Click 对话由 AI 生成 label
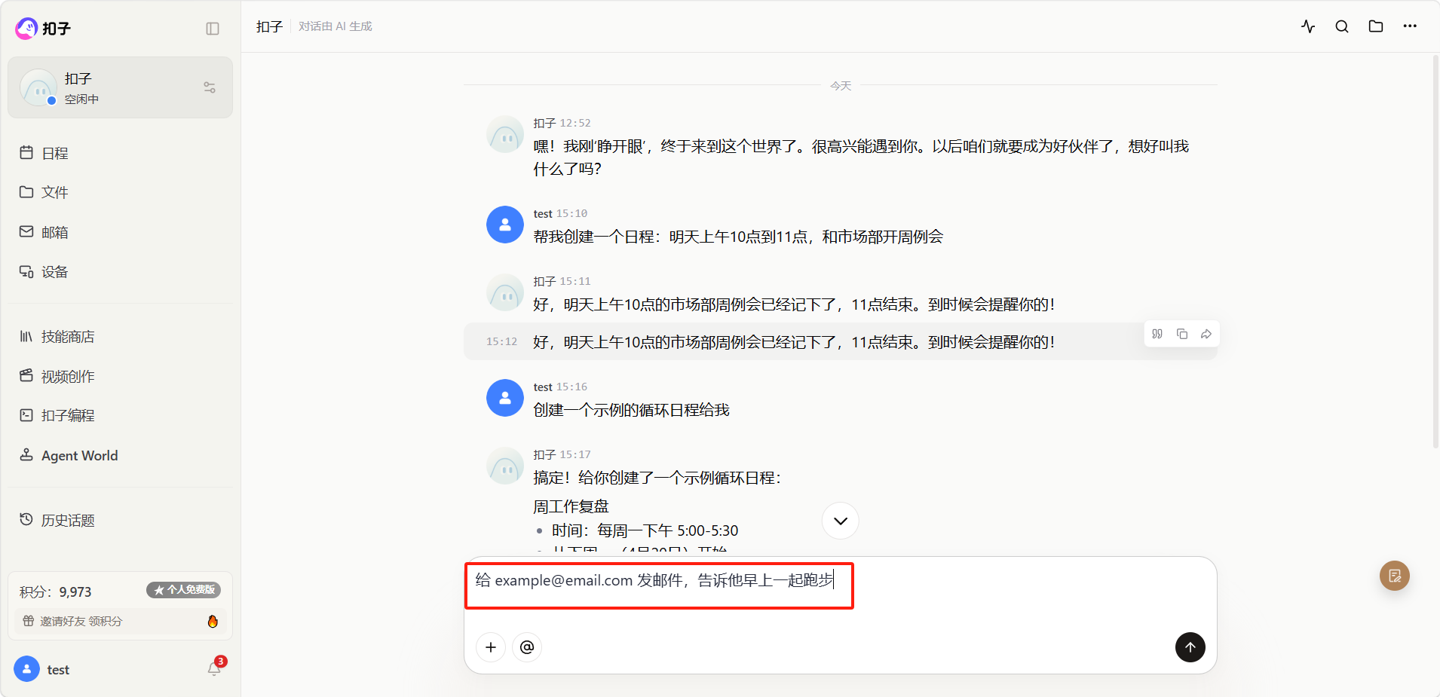This screenshot has height=697, width=1440. tap(335, 26)
